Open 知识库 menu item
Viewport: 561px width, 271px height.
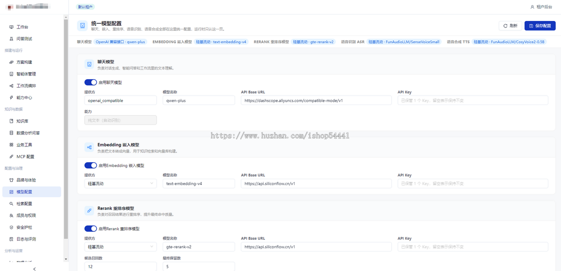(32, 121)
